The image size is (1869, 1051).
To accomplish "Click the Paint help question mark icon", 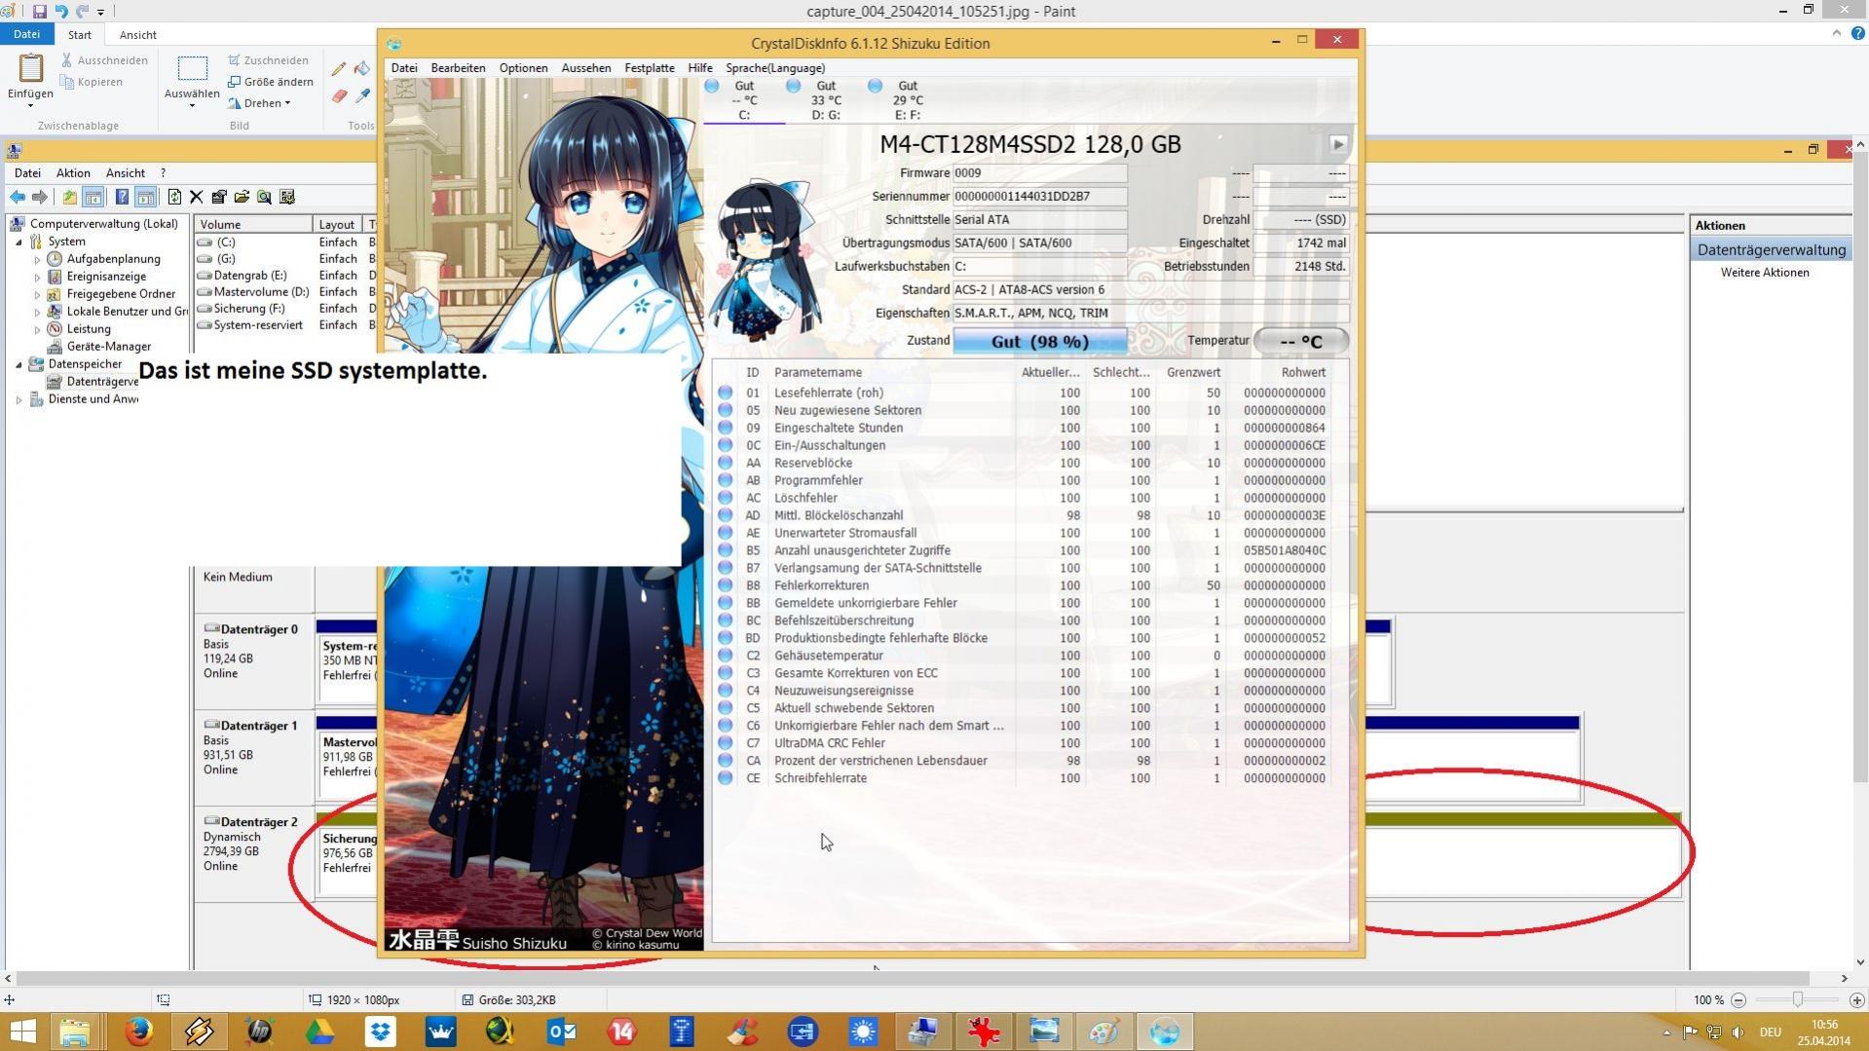I will 1856,34.
